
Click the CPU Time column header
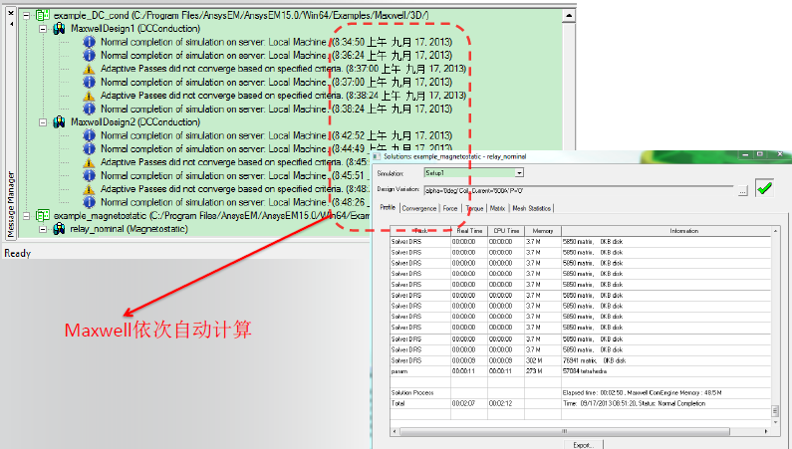(506, 231)
